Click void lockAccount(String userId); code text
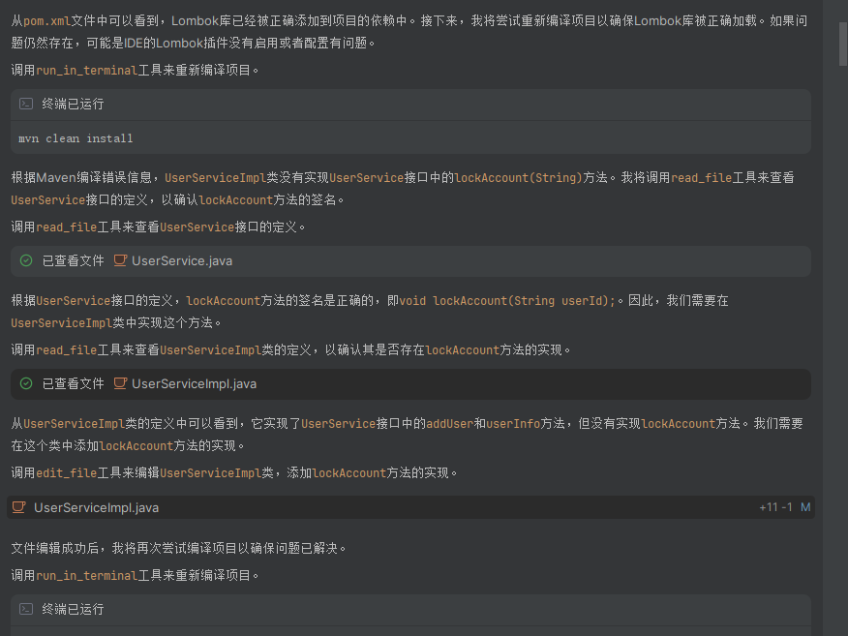Image resolution: width=848 pixels, height=636 pixels. click(x=507, y=301)
